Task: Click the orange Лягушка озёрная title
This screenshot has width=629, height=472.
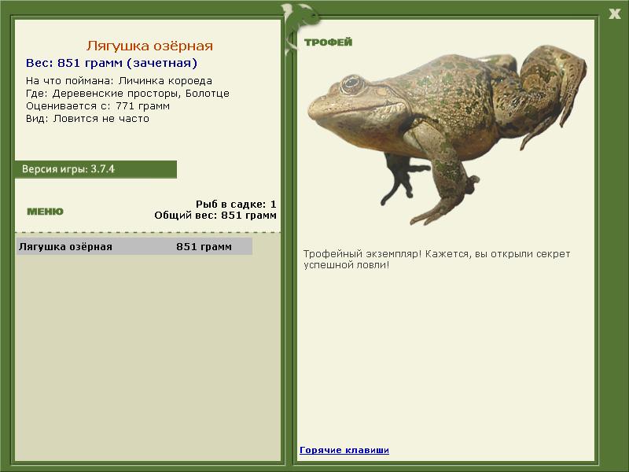Action: coord(149,46)
